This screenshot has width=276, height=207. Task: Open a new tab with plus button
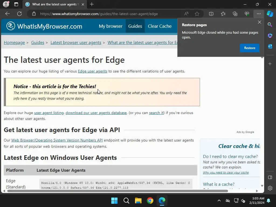pos(92,4)
